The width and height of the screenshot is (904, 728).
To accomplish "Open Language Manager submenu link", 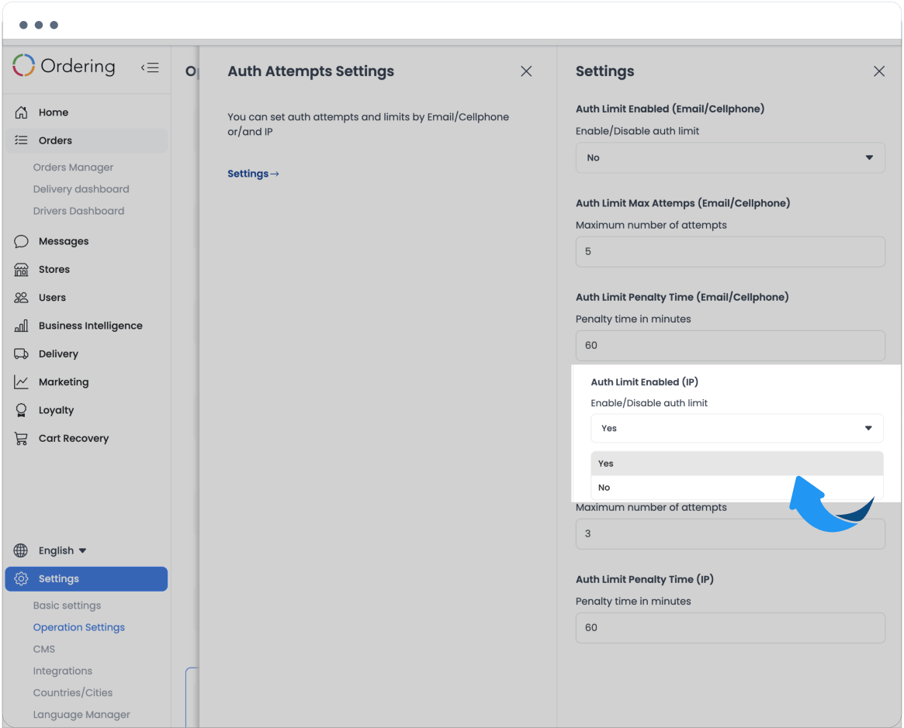I will [81, 715].
